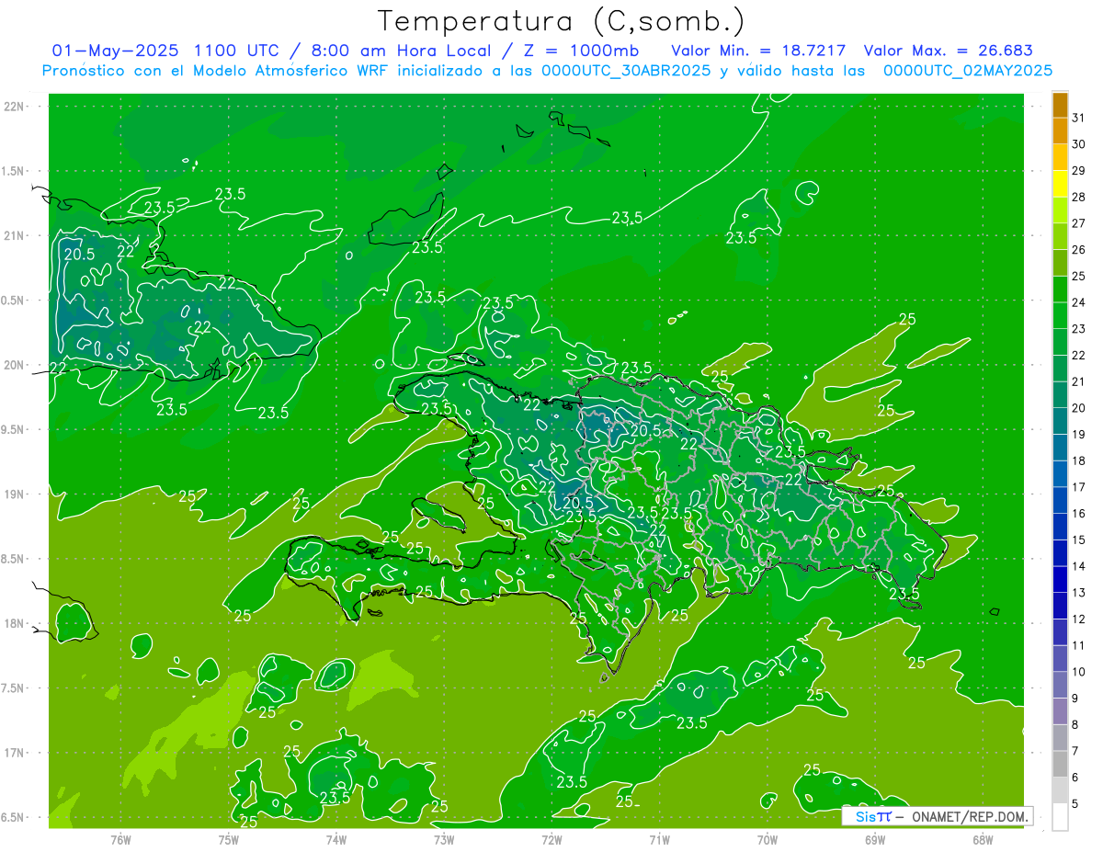Click the '73W' longitude axis label

click(444, 839)
